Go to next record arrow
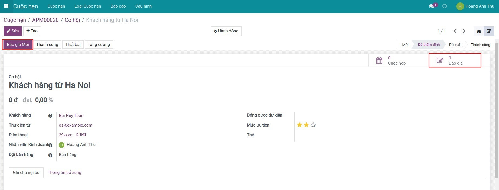Screen dimensions: 499x190 click(x=464, y=31)
